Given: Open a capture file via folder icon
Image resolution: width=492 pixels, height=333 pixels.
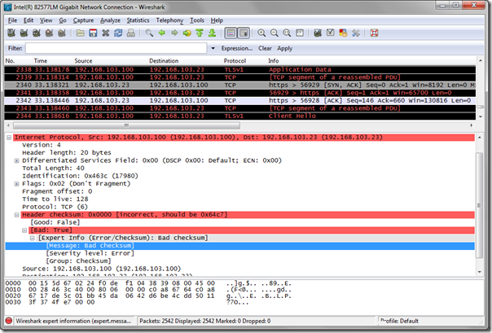Looking at the screenshot, I should click(81, 33).
